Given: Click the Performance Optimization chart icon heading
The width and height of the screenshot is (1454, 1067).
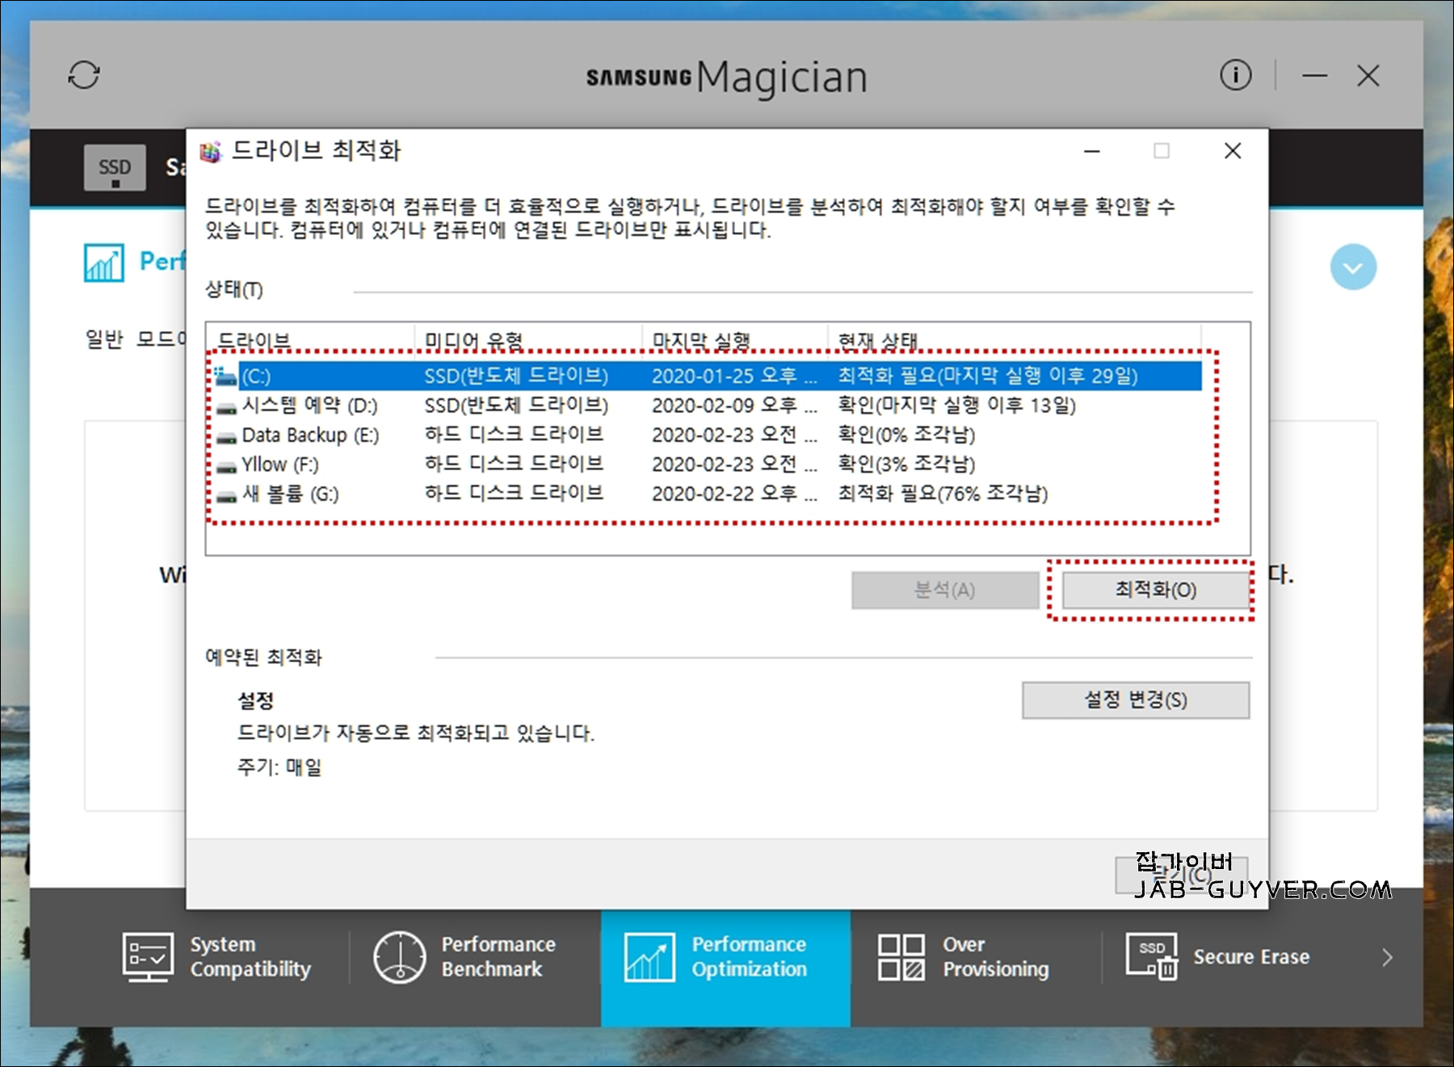Looking at the screenshot, I should point(104,263).
